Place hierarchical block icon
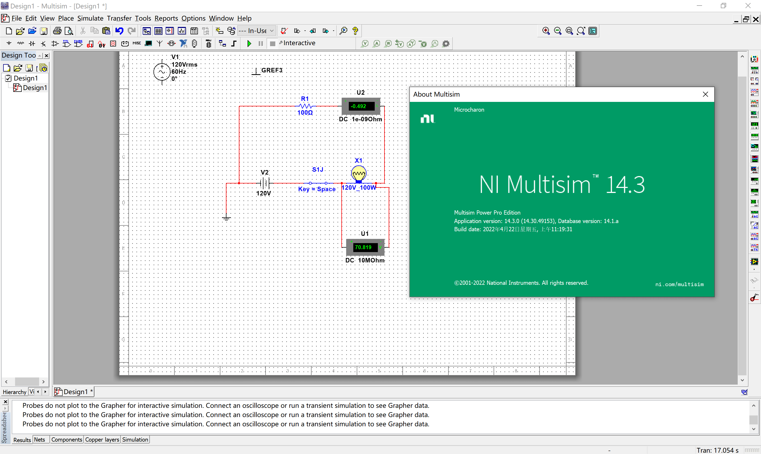This screenshot has height=454, width=761. [223, 44]
